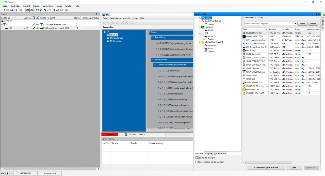Open the search text dropdown arrow
The width and height of the screenshot is (325, 176).
(x=295, y=23)
